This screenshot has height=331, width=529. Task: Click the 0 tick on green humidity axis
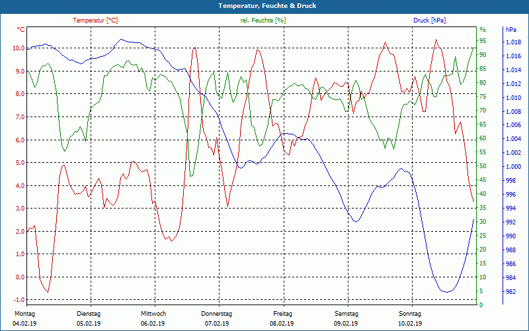pos(481,305)
